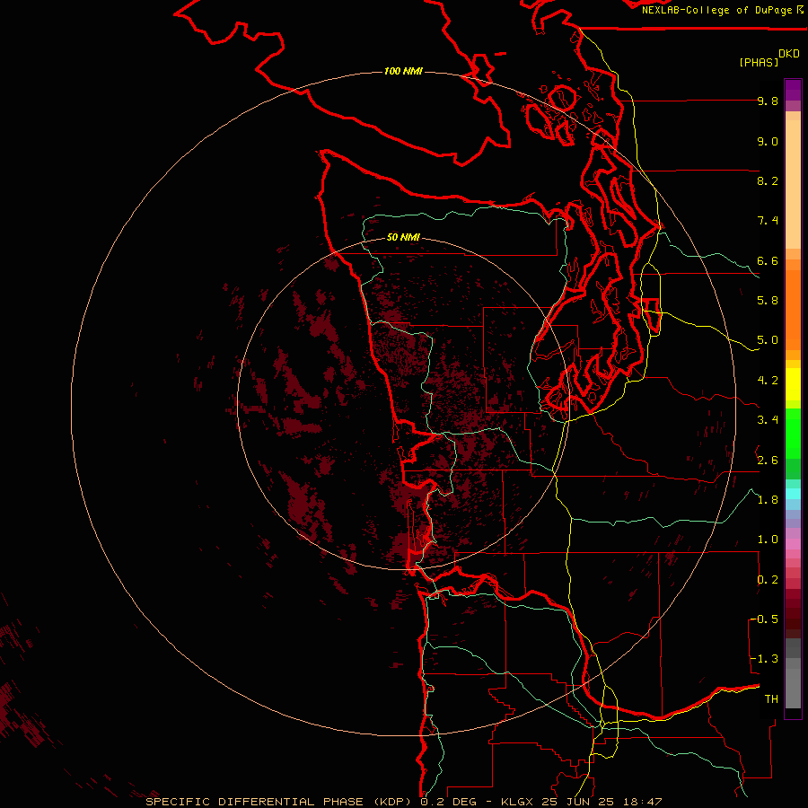The image size is (808, 808).
Task: Pick the gray segment beside TH
Action: coord(793,689)
